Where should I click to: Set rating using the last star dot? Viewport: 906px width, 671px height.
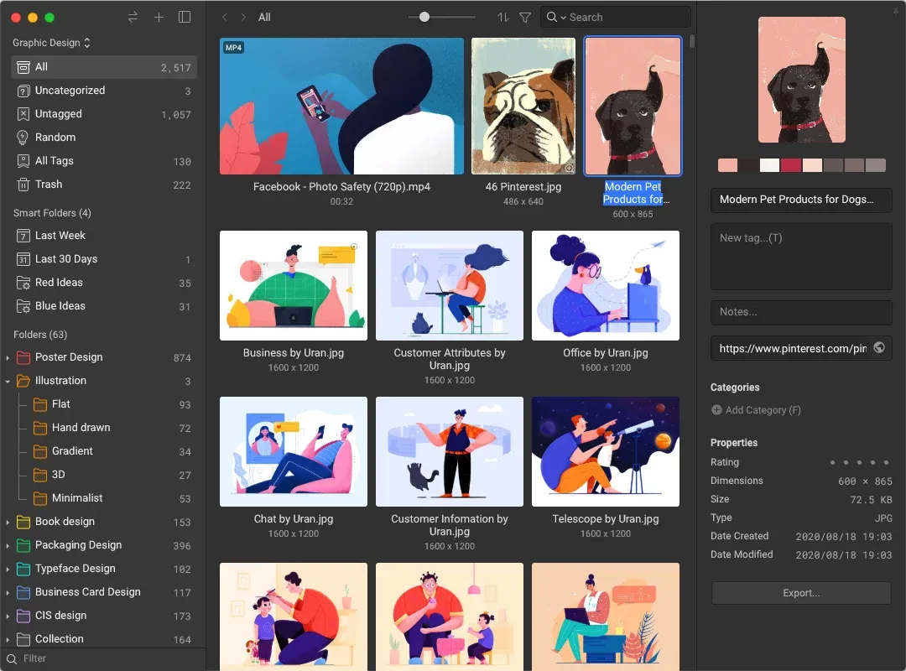coord(887,462)
